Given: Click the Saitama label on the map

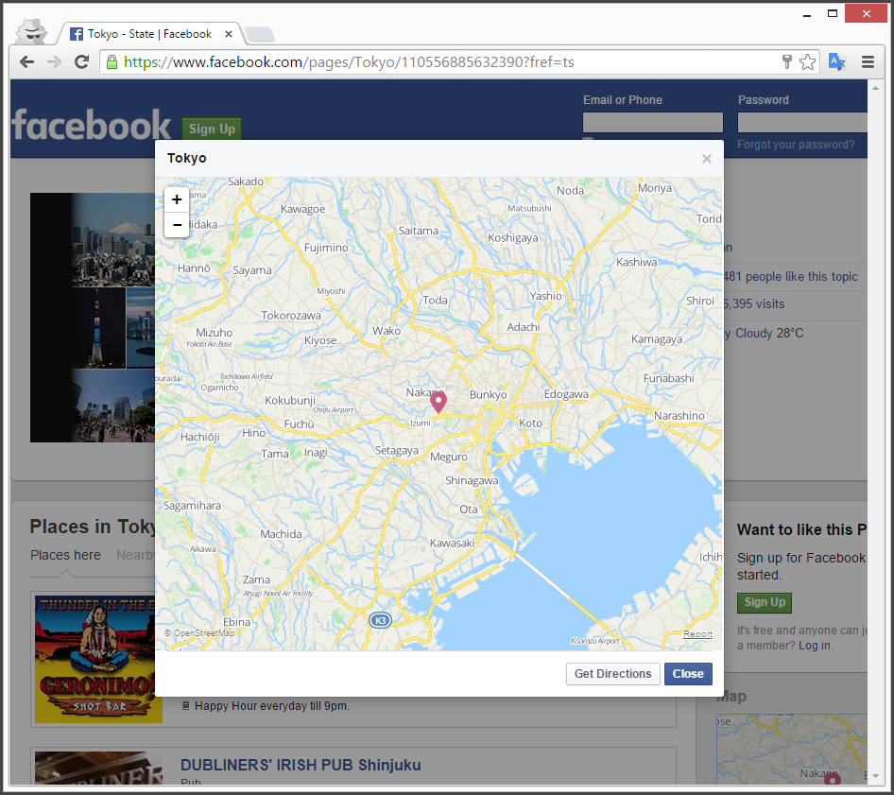Looking at the screenshot, I should [418, 231].
